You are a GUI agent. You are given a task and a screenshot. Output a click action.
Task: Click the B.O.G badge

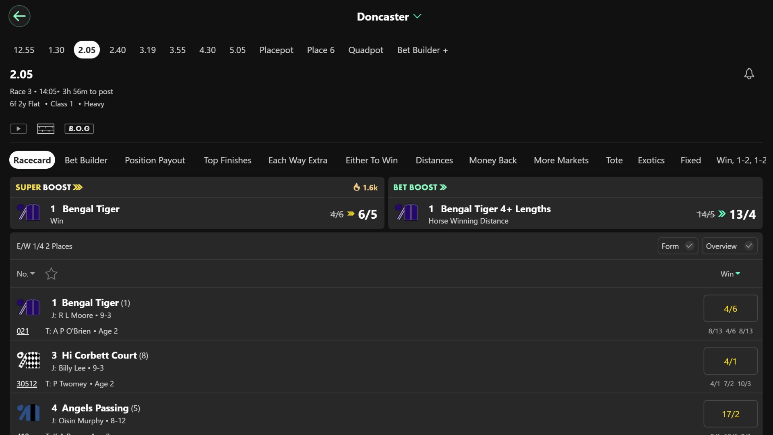(x=79, y=128)
